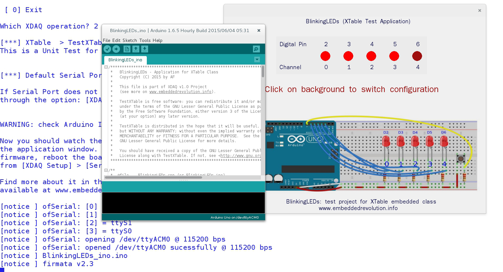This screenshot has height=272, width=503.
Task: Collapse the license header comment fold marker
Action: (x=106, y=67)
